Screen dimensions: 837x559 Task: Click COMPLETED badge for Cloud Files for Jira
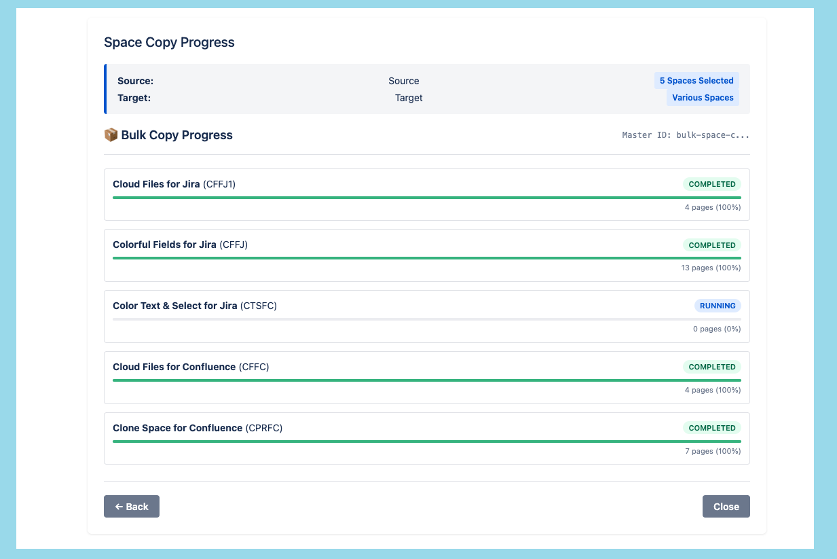[712, 184]
